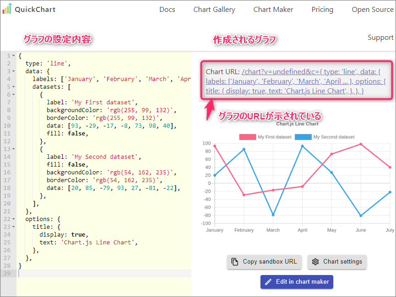Click backgroundColor value 'rgb(54, 162, 235)'

pos(140,172)
